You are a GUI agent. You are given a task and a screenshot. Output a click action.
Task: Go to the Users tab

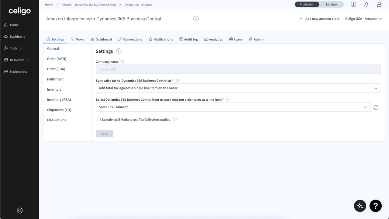point(236,39)
